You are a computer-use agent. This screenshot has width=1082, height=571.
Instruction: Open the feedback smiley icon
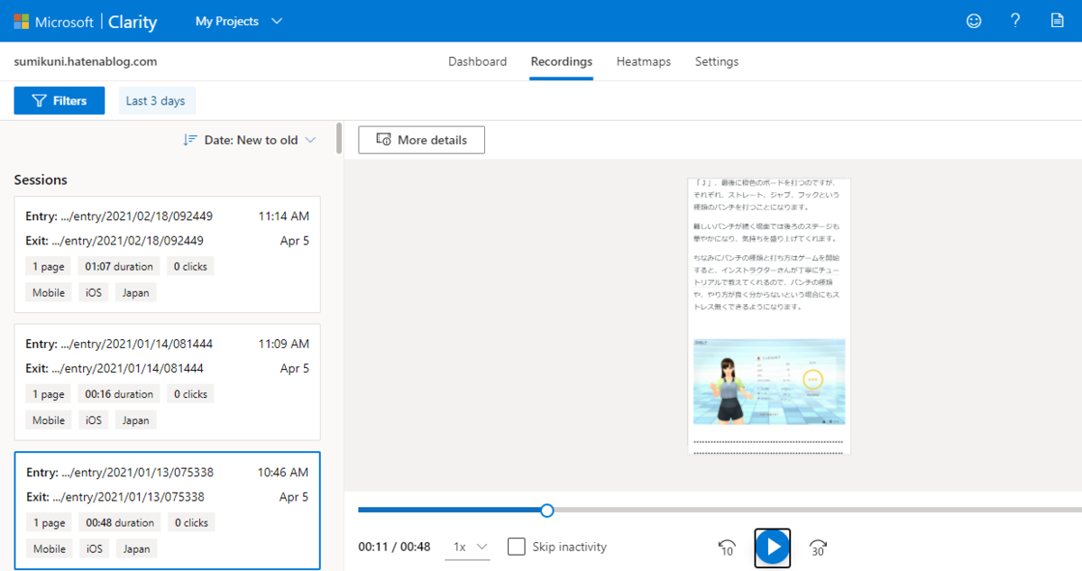tap(974, 21)
